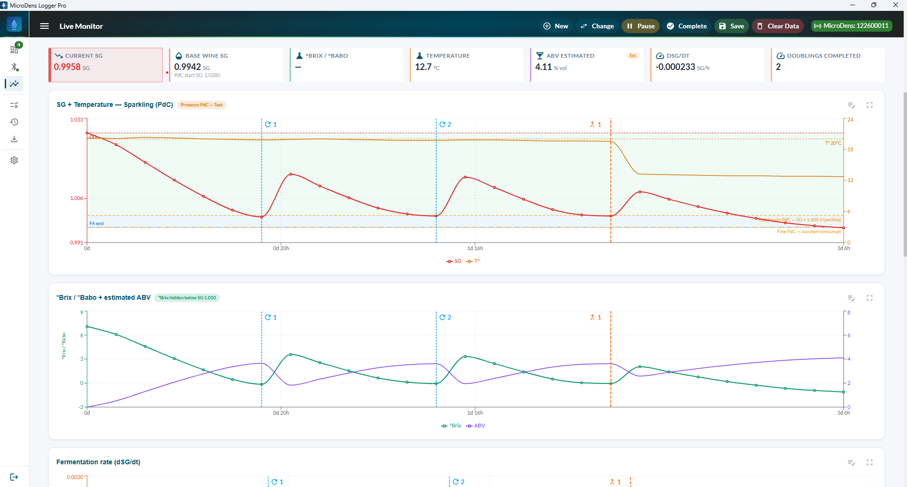
Task: Select the Current SG stat card
Action: coord(106,65)
